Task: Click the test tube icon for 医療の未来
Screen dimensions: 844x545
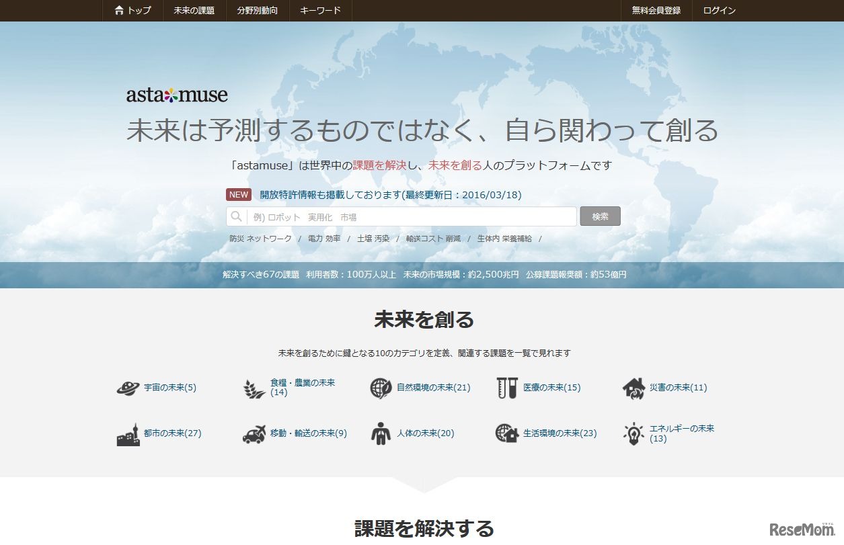Action: pos(506,388)
